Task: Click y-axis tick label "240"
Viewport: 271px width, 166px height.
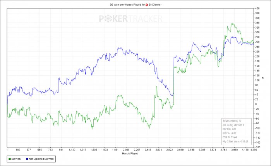Action: [257, 47]
